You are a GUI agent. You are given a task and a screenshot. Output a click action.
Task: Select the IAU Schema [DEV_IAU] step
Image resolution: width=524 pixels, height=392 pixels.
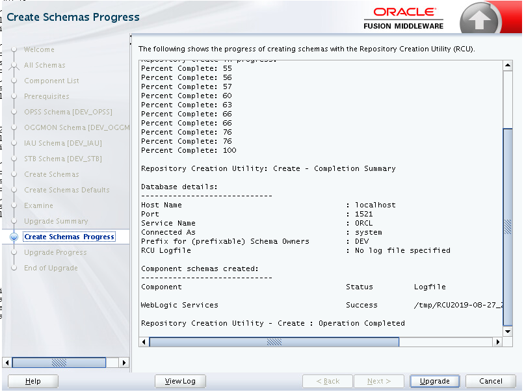63,143
